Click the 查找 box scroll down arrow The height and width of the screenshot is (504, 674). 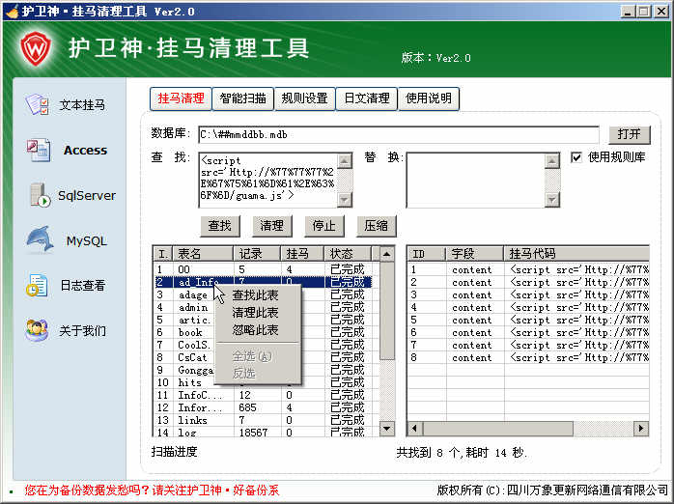coord(345,199)
